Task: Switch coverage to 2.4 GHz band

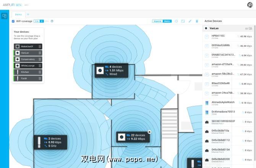Action: pos(37,21)
